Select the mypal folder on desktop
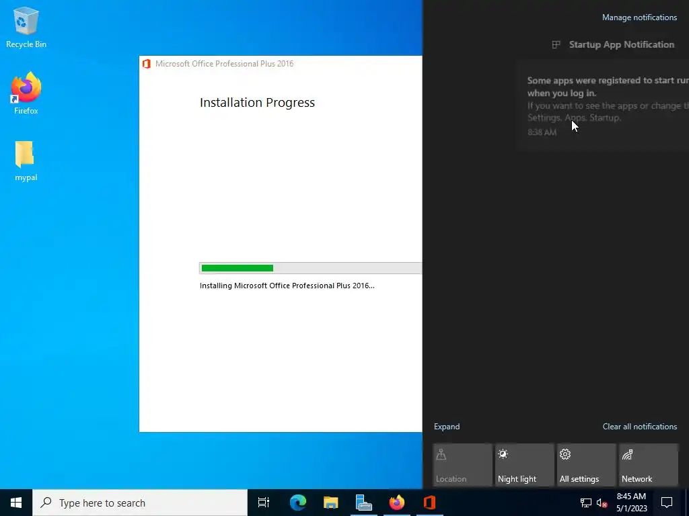The height and width of the screenshot is (516, 689). (26, 161)
